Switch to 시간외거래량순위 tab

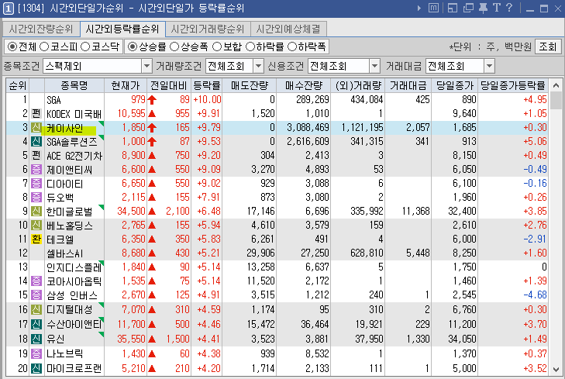click(207, 29)
